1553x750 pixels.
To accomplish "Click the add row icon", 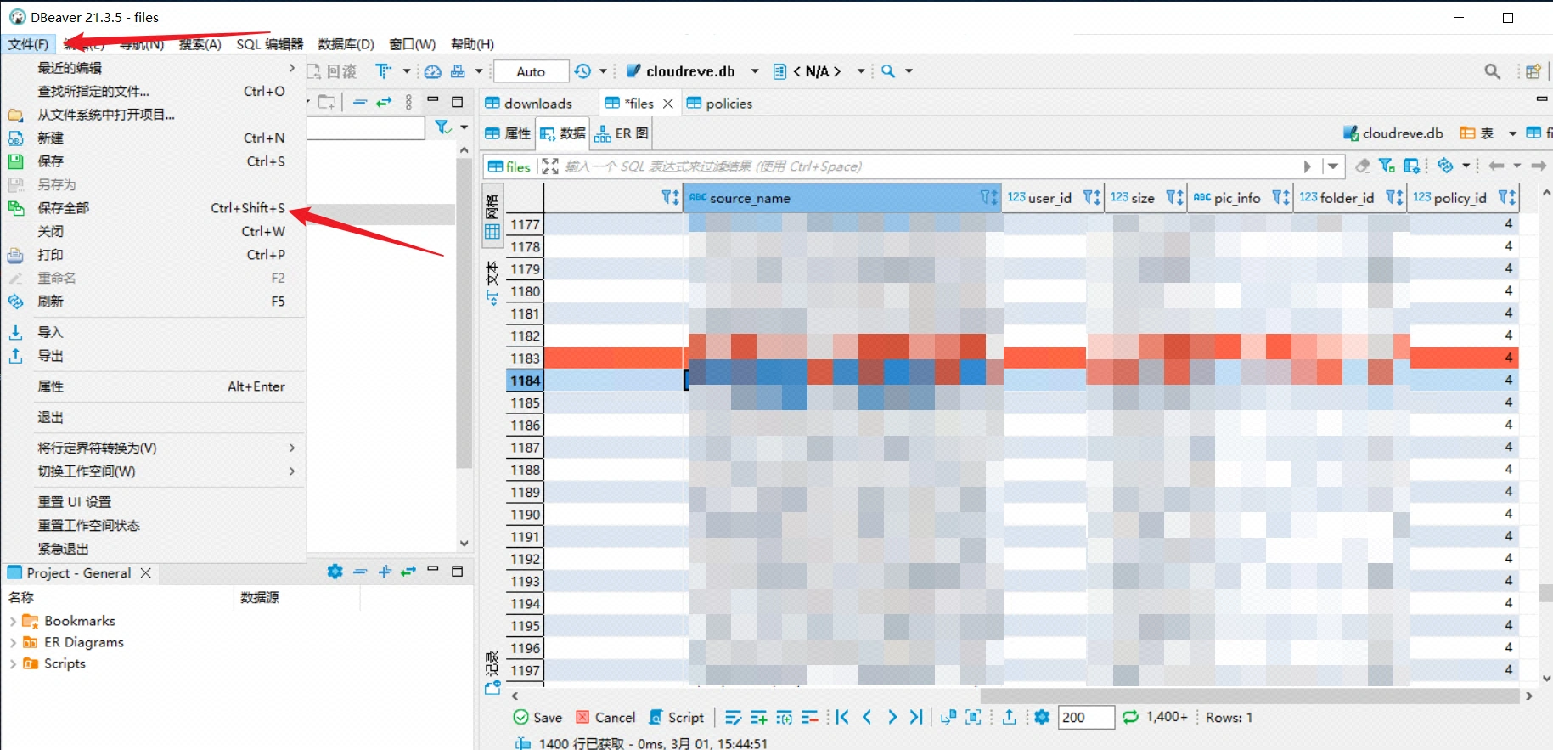I will tap(759, 718).
